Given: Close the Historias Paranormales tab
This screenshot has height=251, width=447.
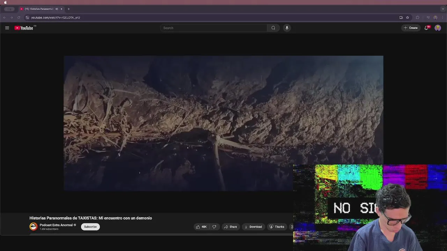Looking at the screenshot, I should pos(61,9).
